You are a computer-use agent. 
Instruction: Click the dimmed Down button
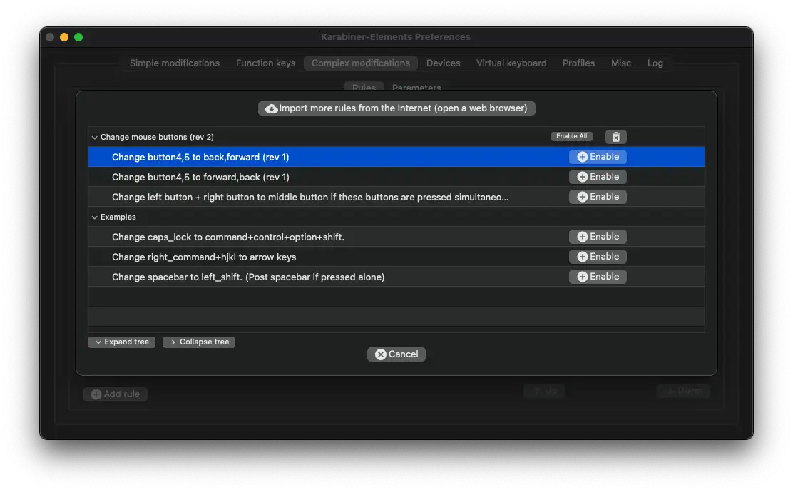[x=684, y=391]
